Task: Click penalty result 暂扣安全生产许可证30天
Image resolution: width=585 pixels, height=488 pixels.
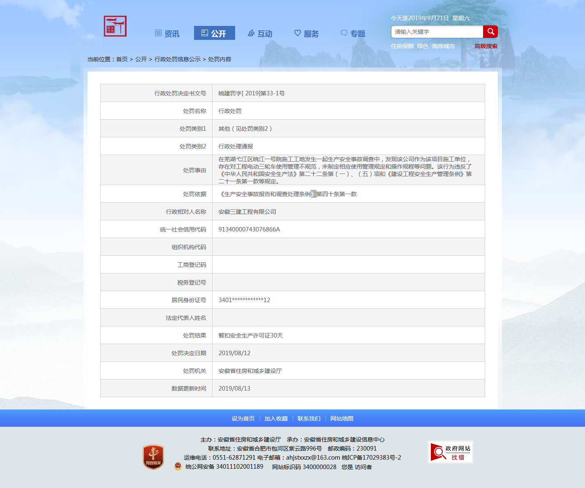Action: tap(251, 335)
